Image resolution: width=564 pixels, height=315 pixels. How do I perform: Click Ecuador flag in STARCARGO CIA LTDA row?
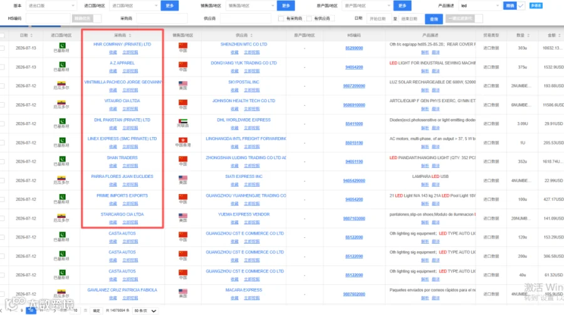tap(61, 215)
